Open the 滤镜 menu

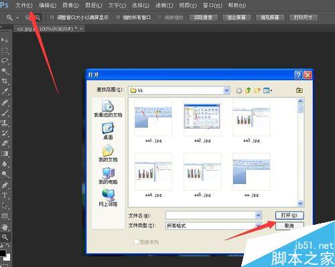pos(164,5)
